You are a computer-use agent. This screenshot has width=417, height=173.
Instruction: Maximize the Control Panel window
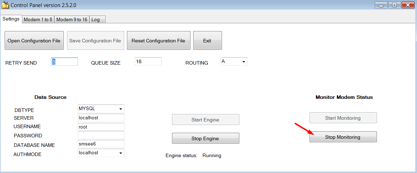[x=394, y=5]
